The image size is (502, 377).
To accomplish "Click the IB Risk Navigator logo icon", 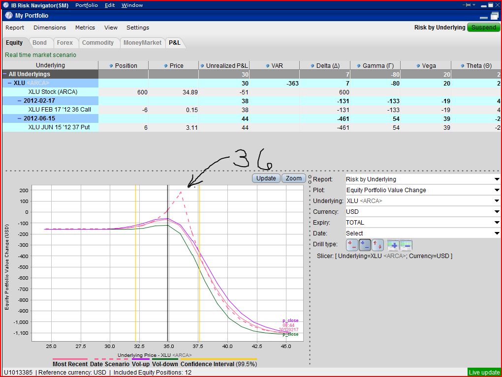I will [6, 5].
